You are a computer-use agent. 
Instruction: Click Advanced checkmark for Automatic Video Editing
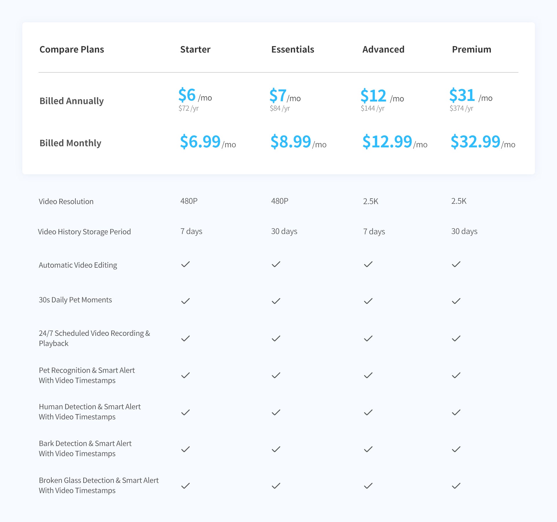tap(368, 264)
